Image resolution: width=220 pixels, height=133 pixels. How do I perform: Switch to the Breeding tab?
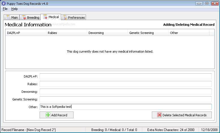point(30,17)
